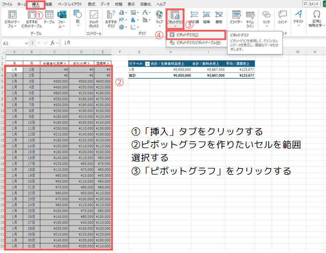
Task: Click the おすすめピボットテーブル icon
Action: 32,19
